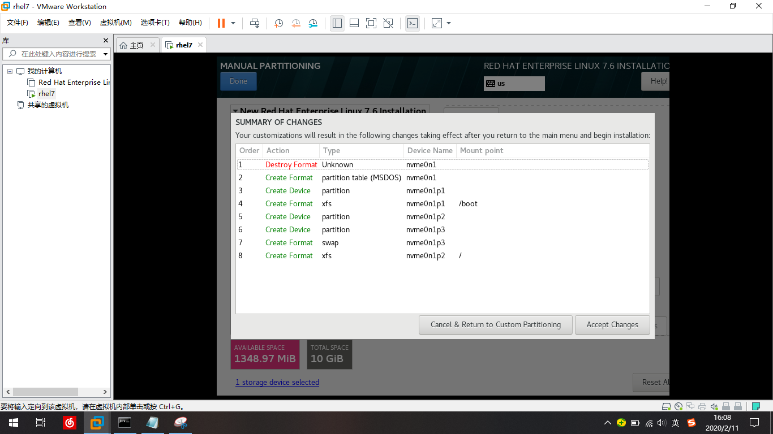Take a snapshot with the clock-plus icon
This screenshot has height=434, width=773.
(278, 23)
